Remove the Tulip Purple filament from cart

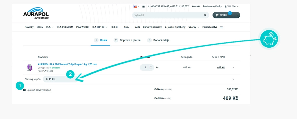tap(233, 67)
